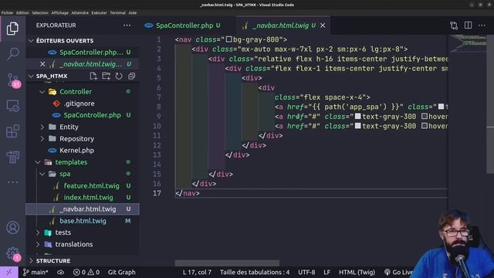Open the Extensions view

pyautogui.click(x=12, y=131)
